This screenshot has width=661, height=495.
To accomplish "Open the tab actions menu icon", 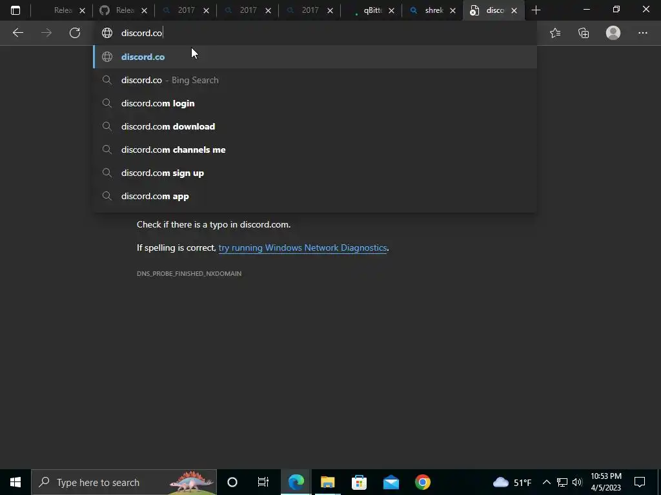I will click(x=15, y=10).
